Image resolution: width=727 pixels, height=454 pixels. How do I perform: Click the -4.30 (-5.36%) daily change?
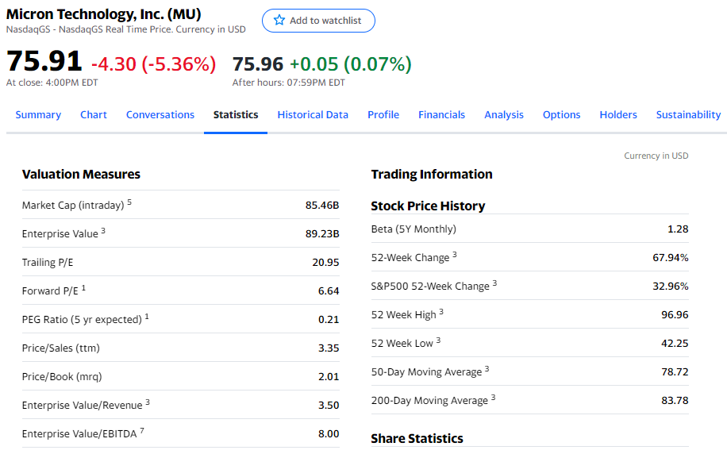[153, 64]
